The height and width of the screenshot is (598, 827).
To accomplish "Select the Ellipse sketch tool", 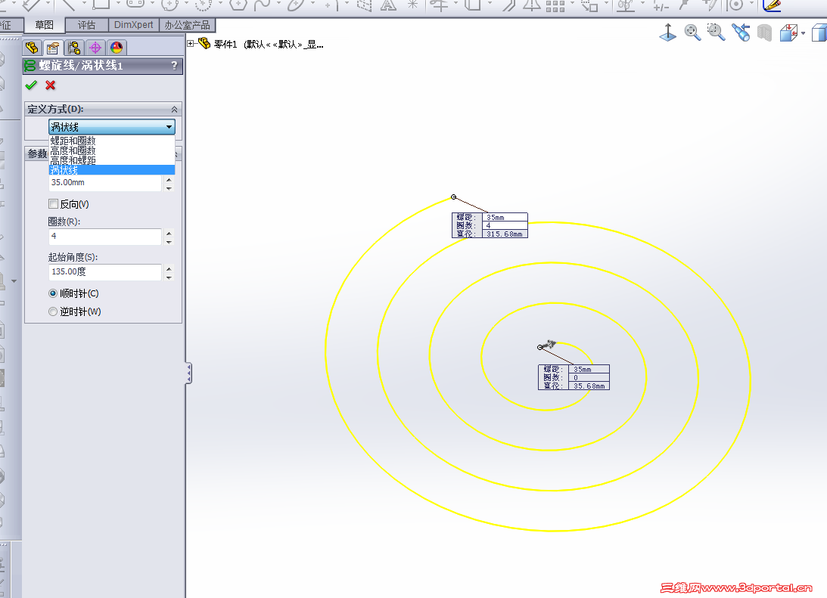I will point(296,5).
